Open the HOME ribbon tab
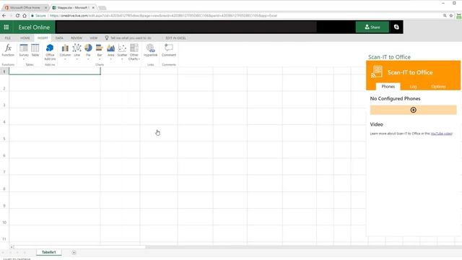 (25, 38)
